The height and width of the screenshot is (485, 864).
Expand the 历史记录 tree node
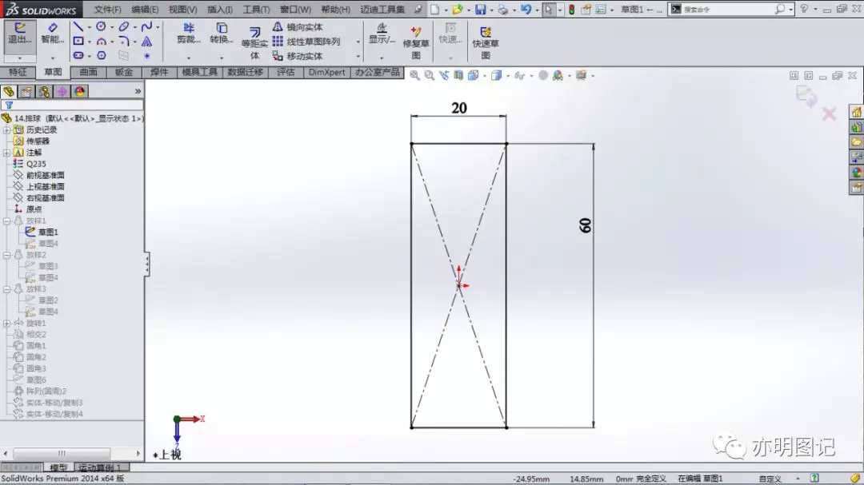tap(6, 130)
